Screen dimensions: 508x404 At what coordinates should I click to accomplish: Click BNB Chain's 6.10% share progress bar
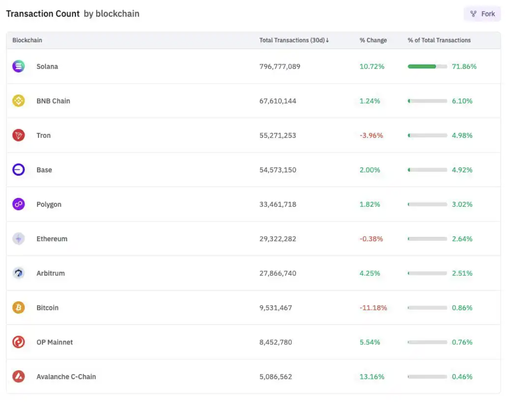pyautogui.click(x=427, y=101)
